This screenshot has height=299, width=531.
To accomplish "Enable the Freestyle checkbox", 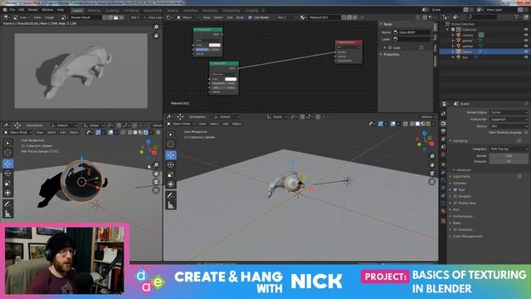I will click(x=455, y=229).
